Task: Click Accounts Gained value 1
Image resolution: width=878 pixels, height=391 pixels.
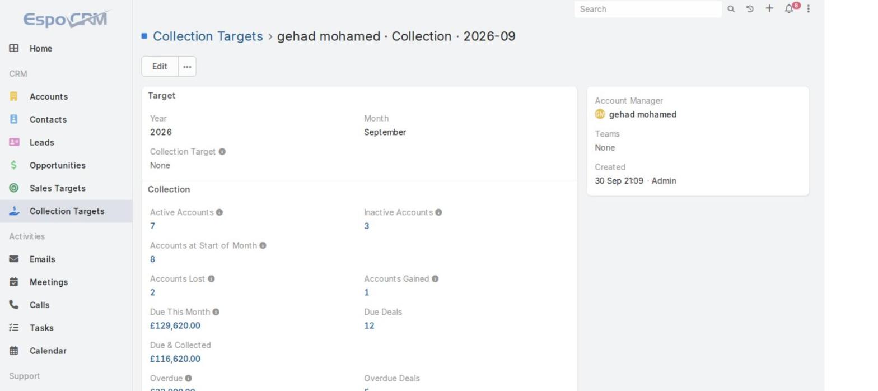Action: (367, 292)
